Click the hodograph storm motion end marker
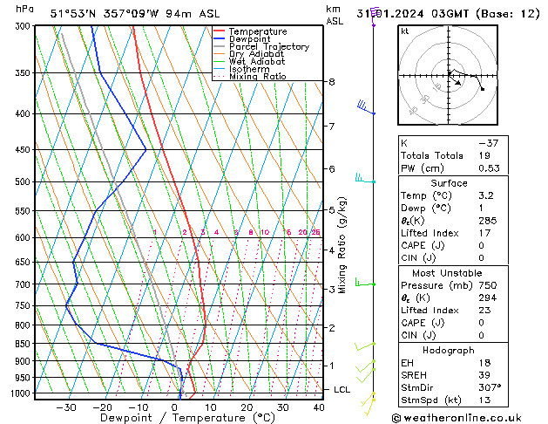 coord(483,89)
